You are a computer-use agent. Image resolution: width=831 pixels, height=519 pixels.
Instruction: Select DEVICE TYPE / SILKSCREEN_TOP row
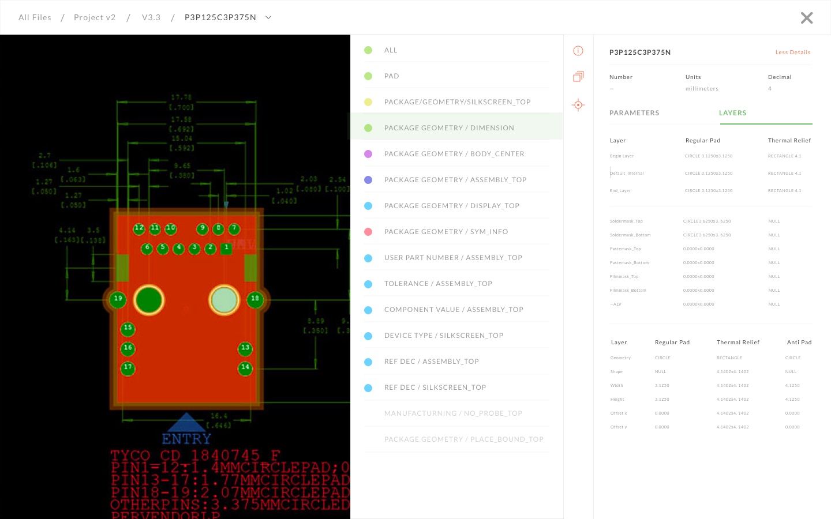(456, 336)
